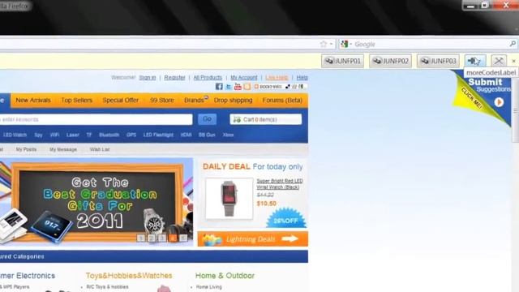Switch to banner slide 5

[183, 238]
